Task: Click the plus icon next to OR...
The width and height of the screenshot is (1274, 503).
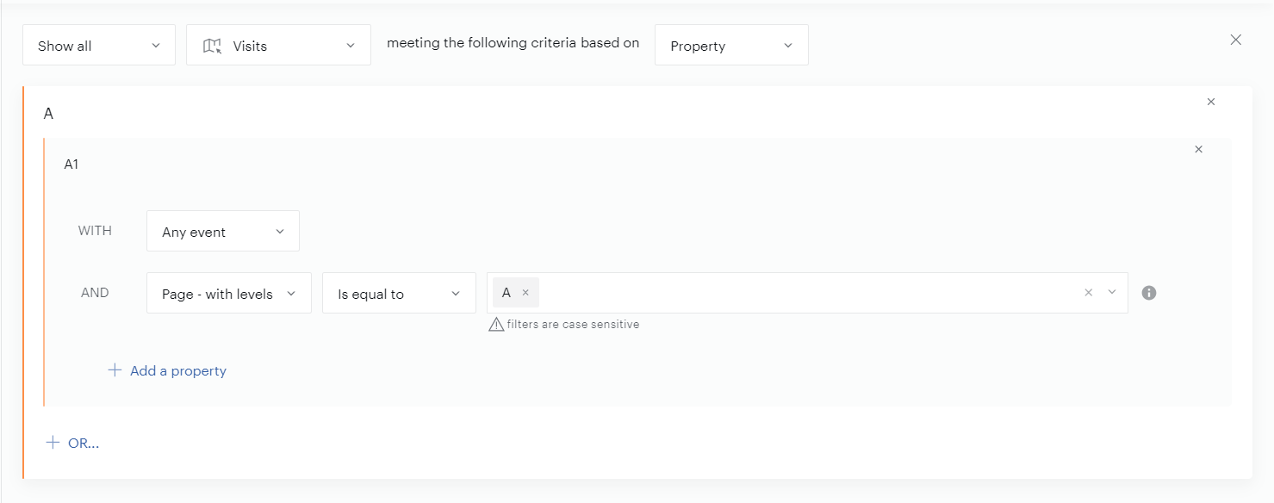Action: click(53, 443)
